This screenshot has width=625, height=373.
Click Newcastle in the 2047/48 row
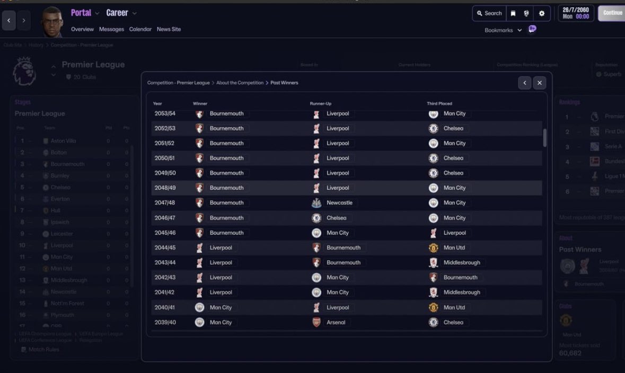339,203
